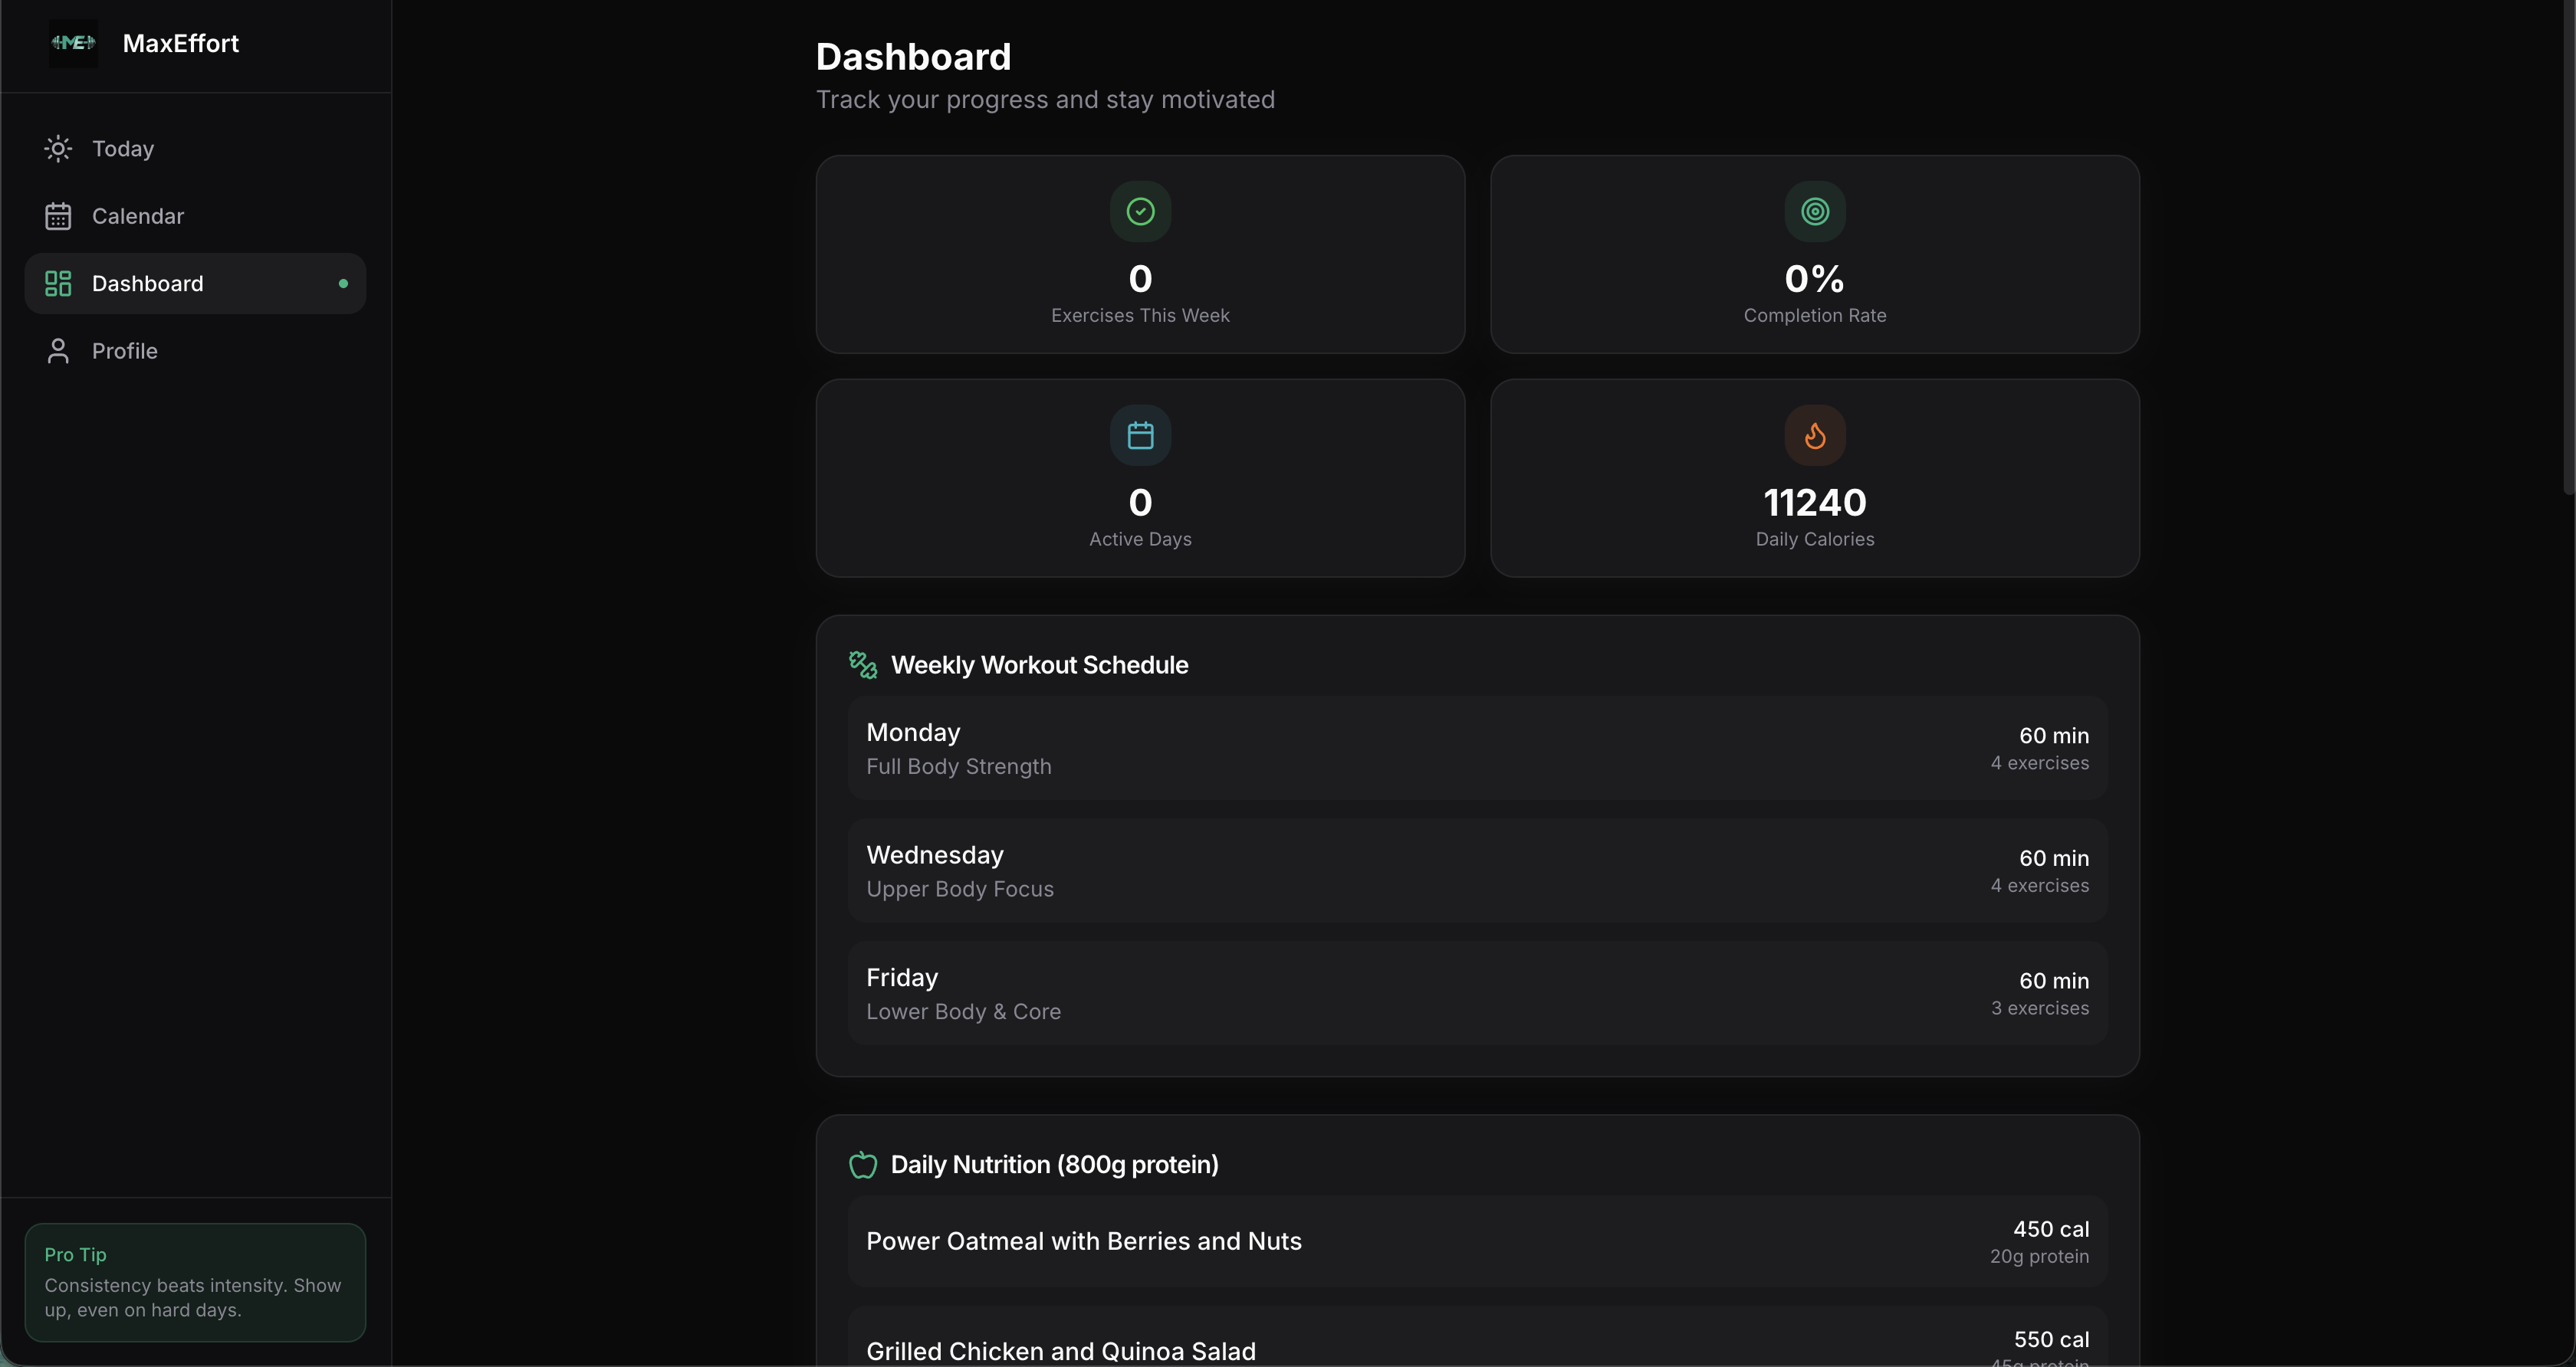Switch to the Calendar section
The height and width of the screenshot is (1367, 2576).
pyautogui.click(x=139, y=216)
